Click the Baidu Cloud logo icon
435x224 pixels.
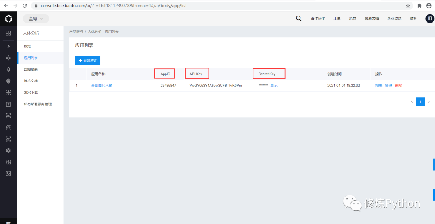pyautogui.click(x=8, y=19)
